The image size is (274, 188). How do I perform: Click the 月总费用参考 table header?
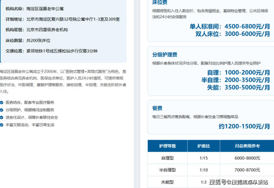(x=247, y=146)
